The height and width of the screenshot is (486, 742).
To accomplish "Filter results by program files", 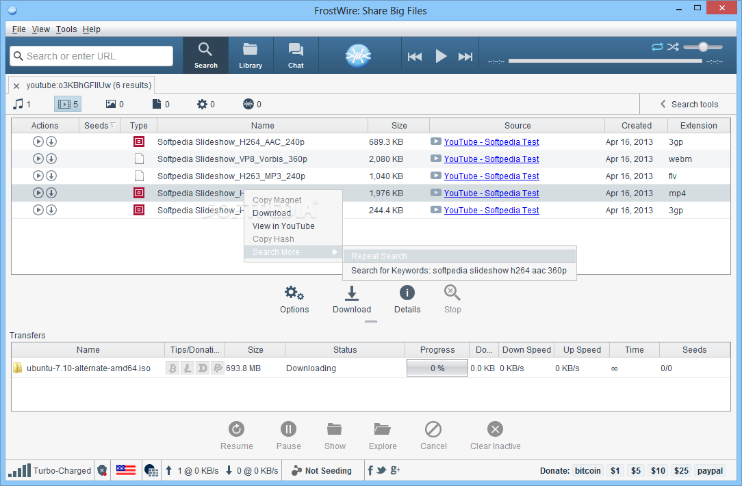I will pos(206,104).
